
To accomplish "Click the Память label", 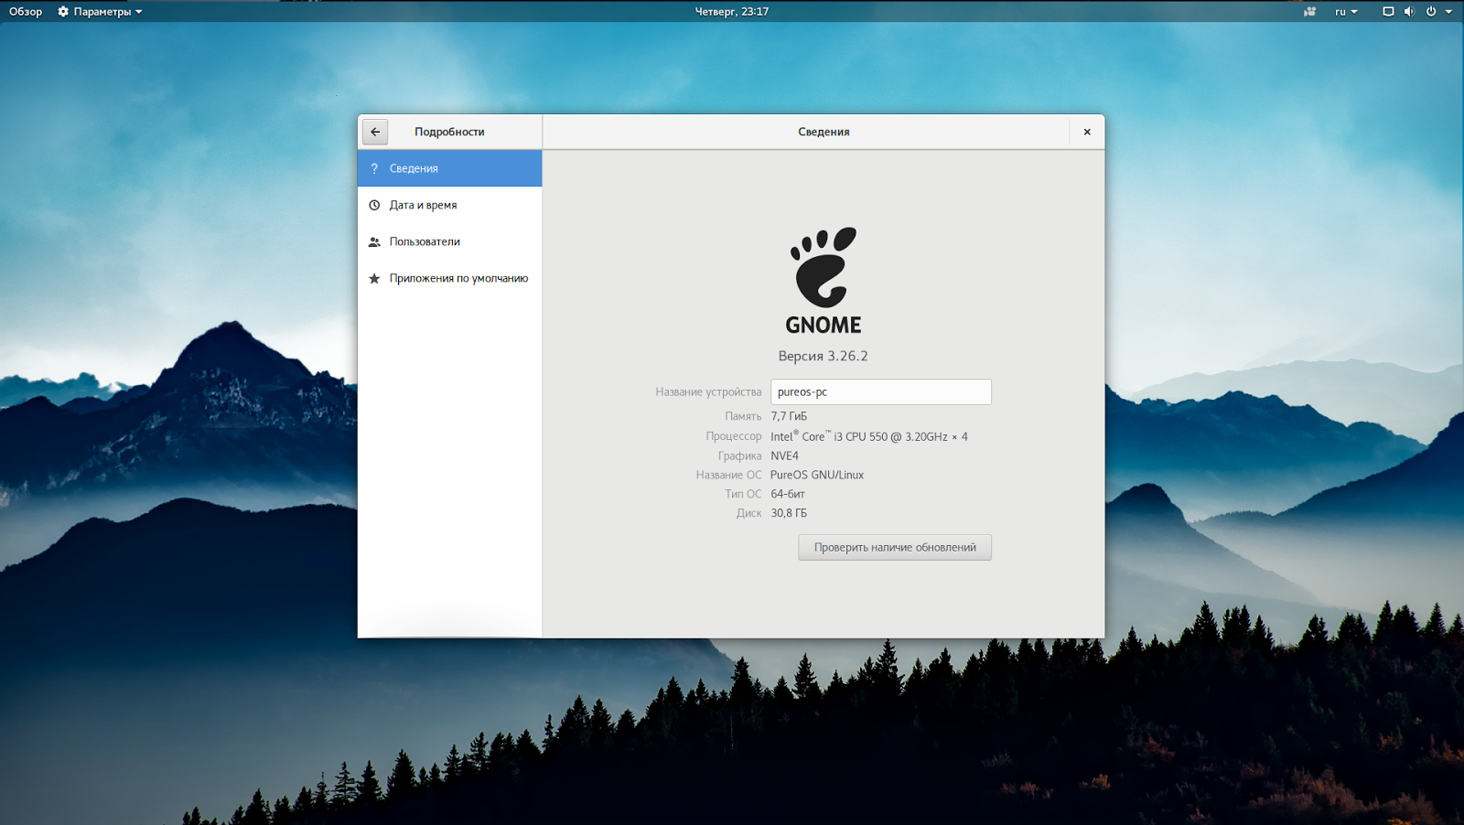I will [x=743, y=416].
